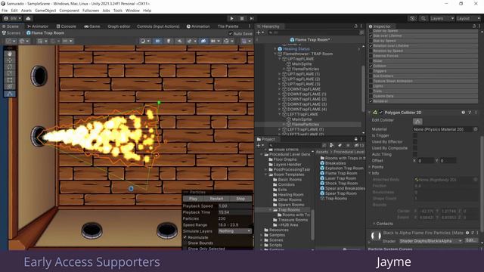Open the undo history icon
The height and width of the screenshot is (272, 484).
[x=412, y=18]
